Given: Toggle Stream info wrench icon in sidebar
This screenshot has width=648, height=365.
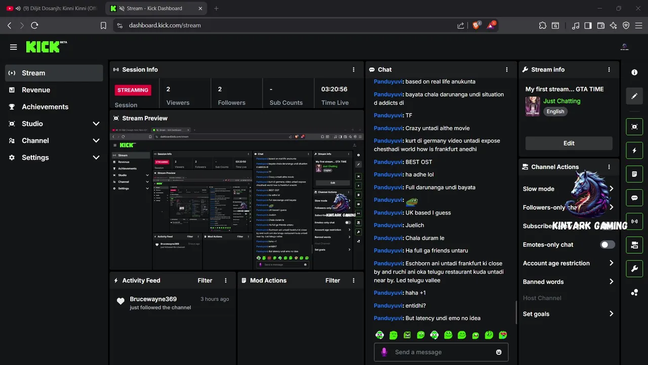Looking at the screenshot, I should [x=634, y=269].
